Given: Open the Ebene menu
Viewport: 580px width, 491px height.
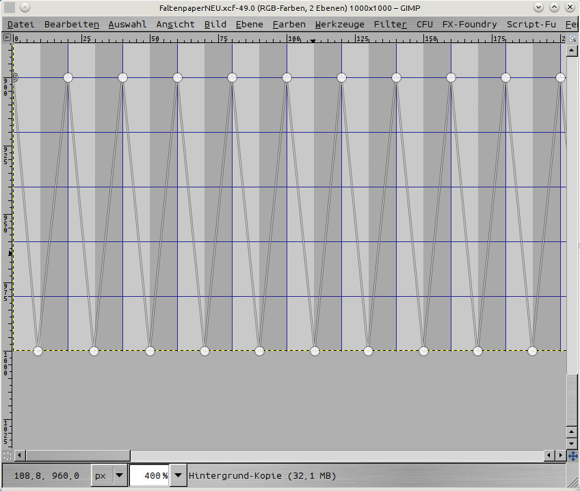Looking at the screenshot, I should pos(249,24).
